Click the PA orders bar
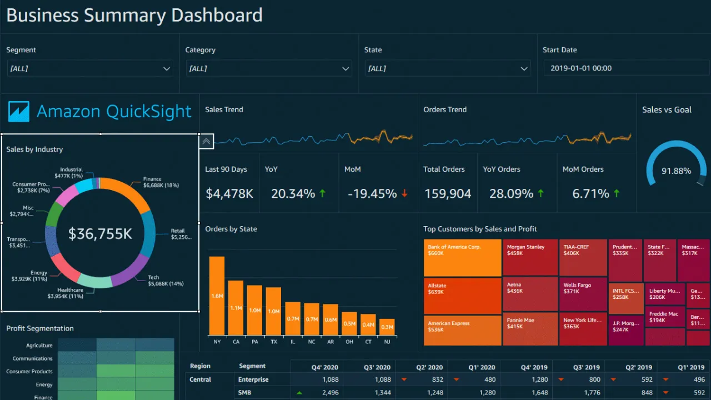The height and width of the screenshot is (400, 711). pos(254,311)
